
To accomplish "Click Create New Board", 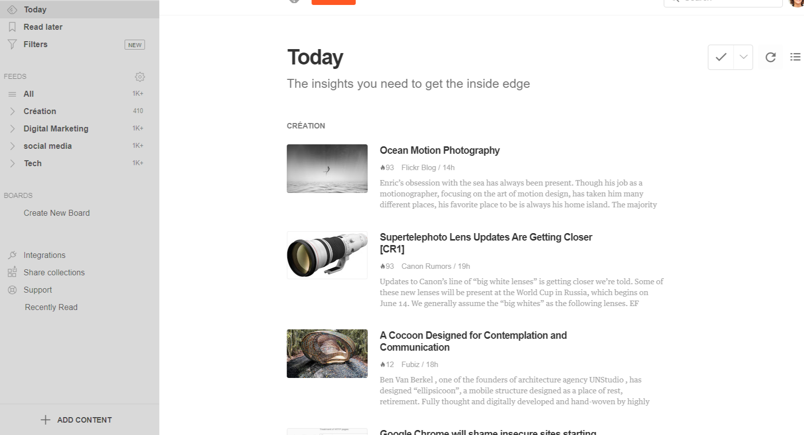I will 57,213.
